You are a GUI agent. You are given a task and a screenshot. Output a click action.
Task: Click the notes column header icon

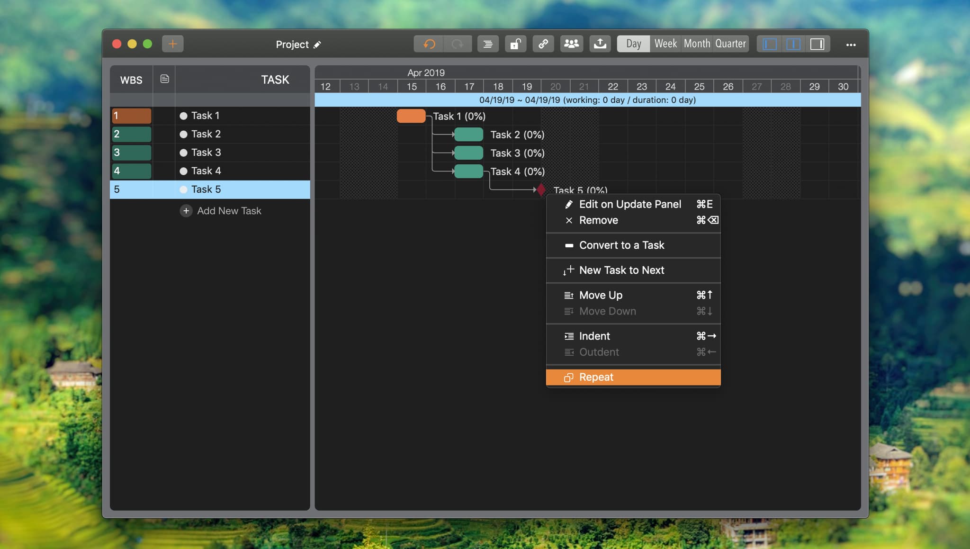click(x=164, y=79)
